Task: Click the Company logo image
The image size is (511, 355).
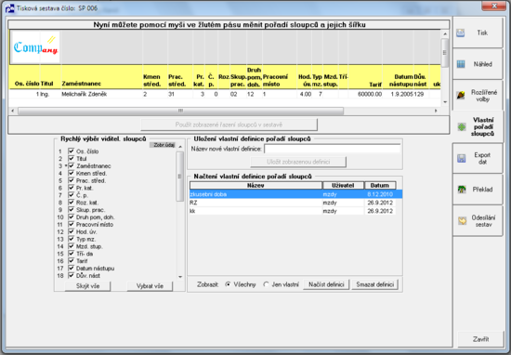Action: pos(36,47)
